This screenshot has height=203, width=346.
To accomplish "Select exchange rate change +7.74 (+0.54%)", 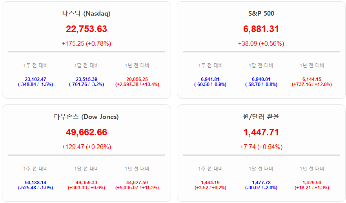I will click(x=261, y=147).
